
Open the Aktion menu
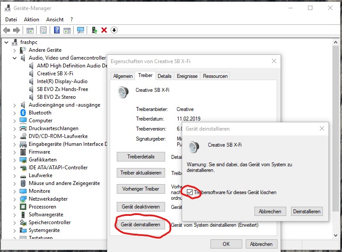click(32, 20)
